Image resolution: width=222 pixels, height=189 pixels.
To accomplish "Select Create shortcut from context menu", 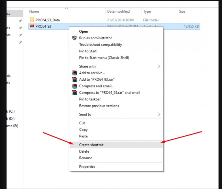I will click(91, 145).
